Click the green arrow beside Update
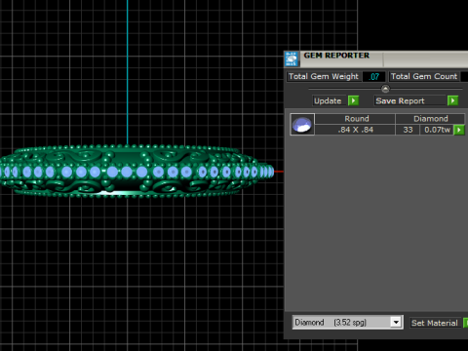This screenshot has height=351, width=468. coord(353,100)
